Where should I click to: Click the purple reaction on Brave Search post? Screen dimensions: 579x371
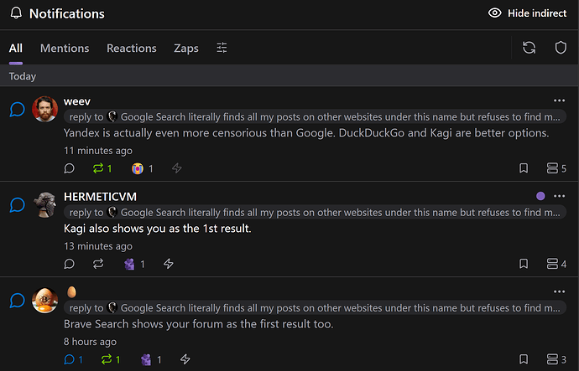pyautogui.click(x=151, y=359)
